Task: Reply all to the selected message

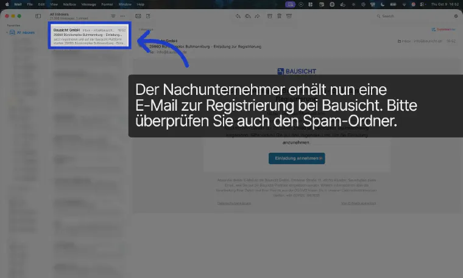Action: [248, 16]
